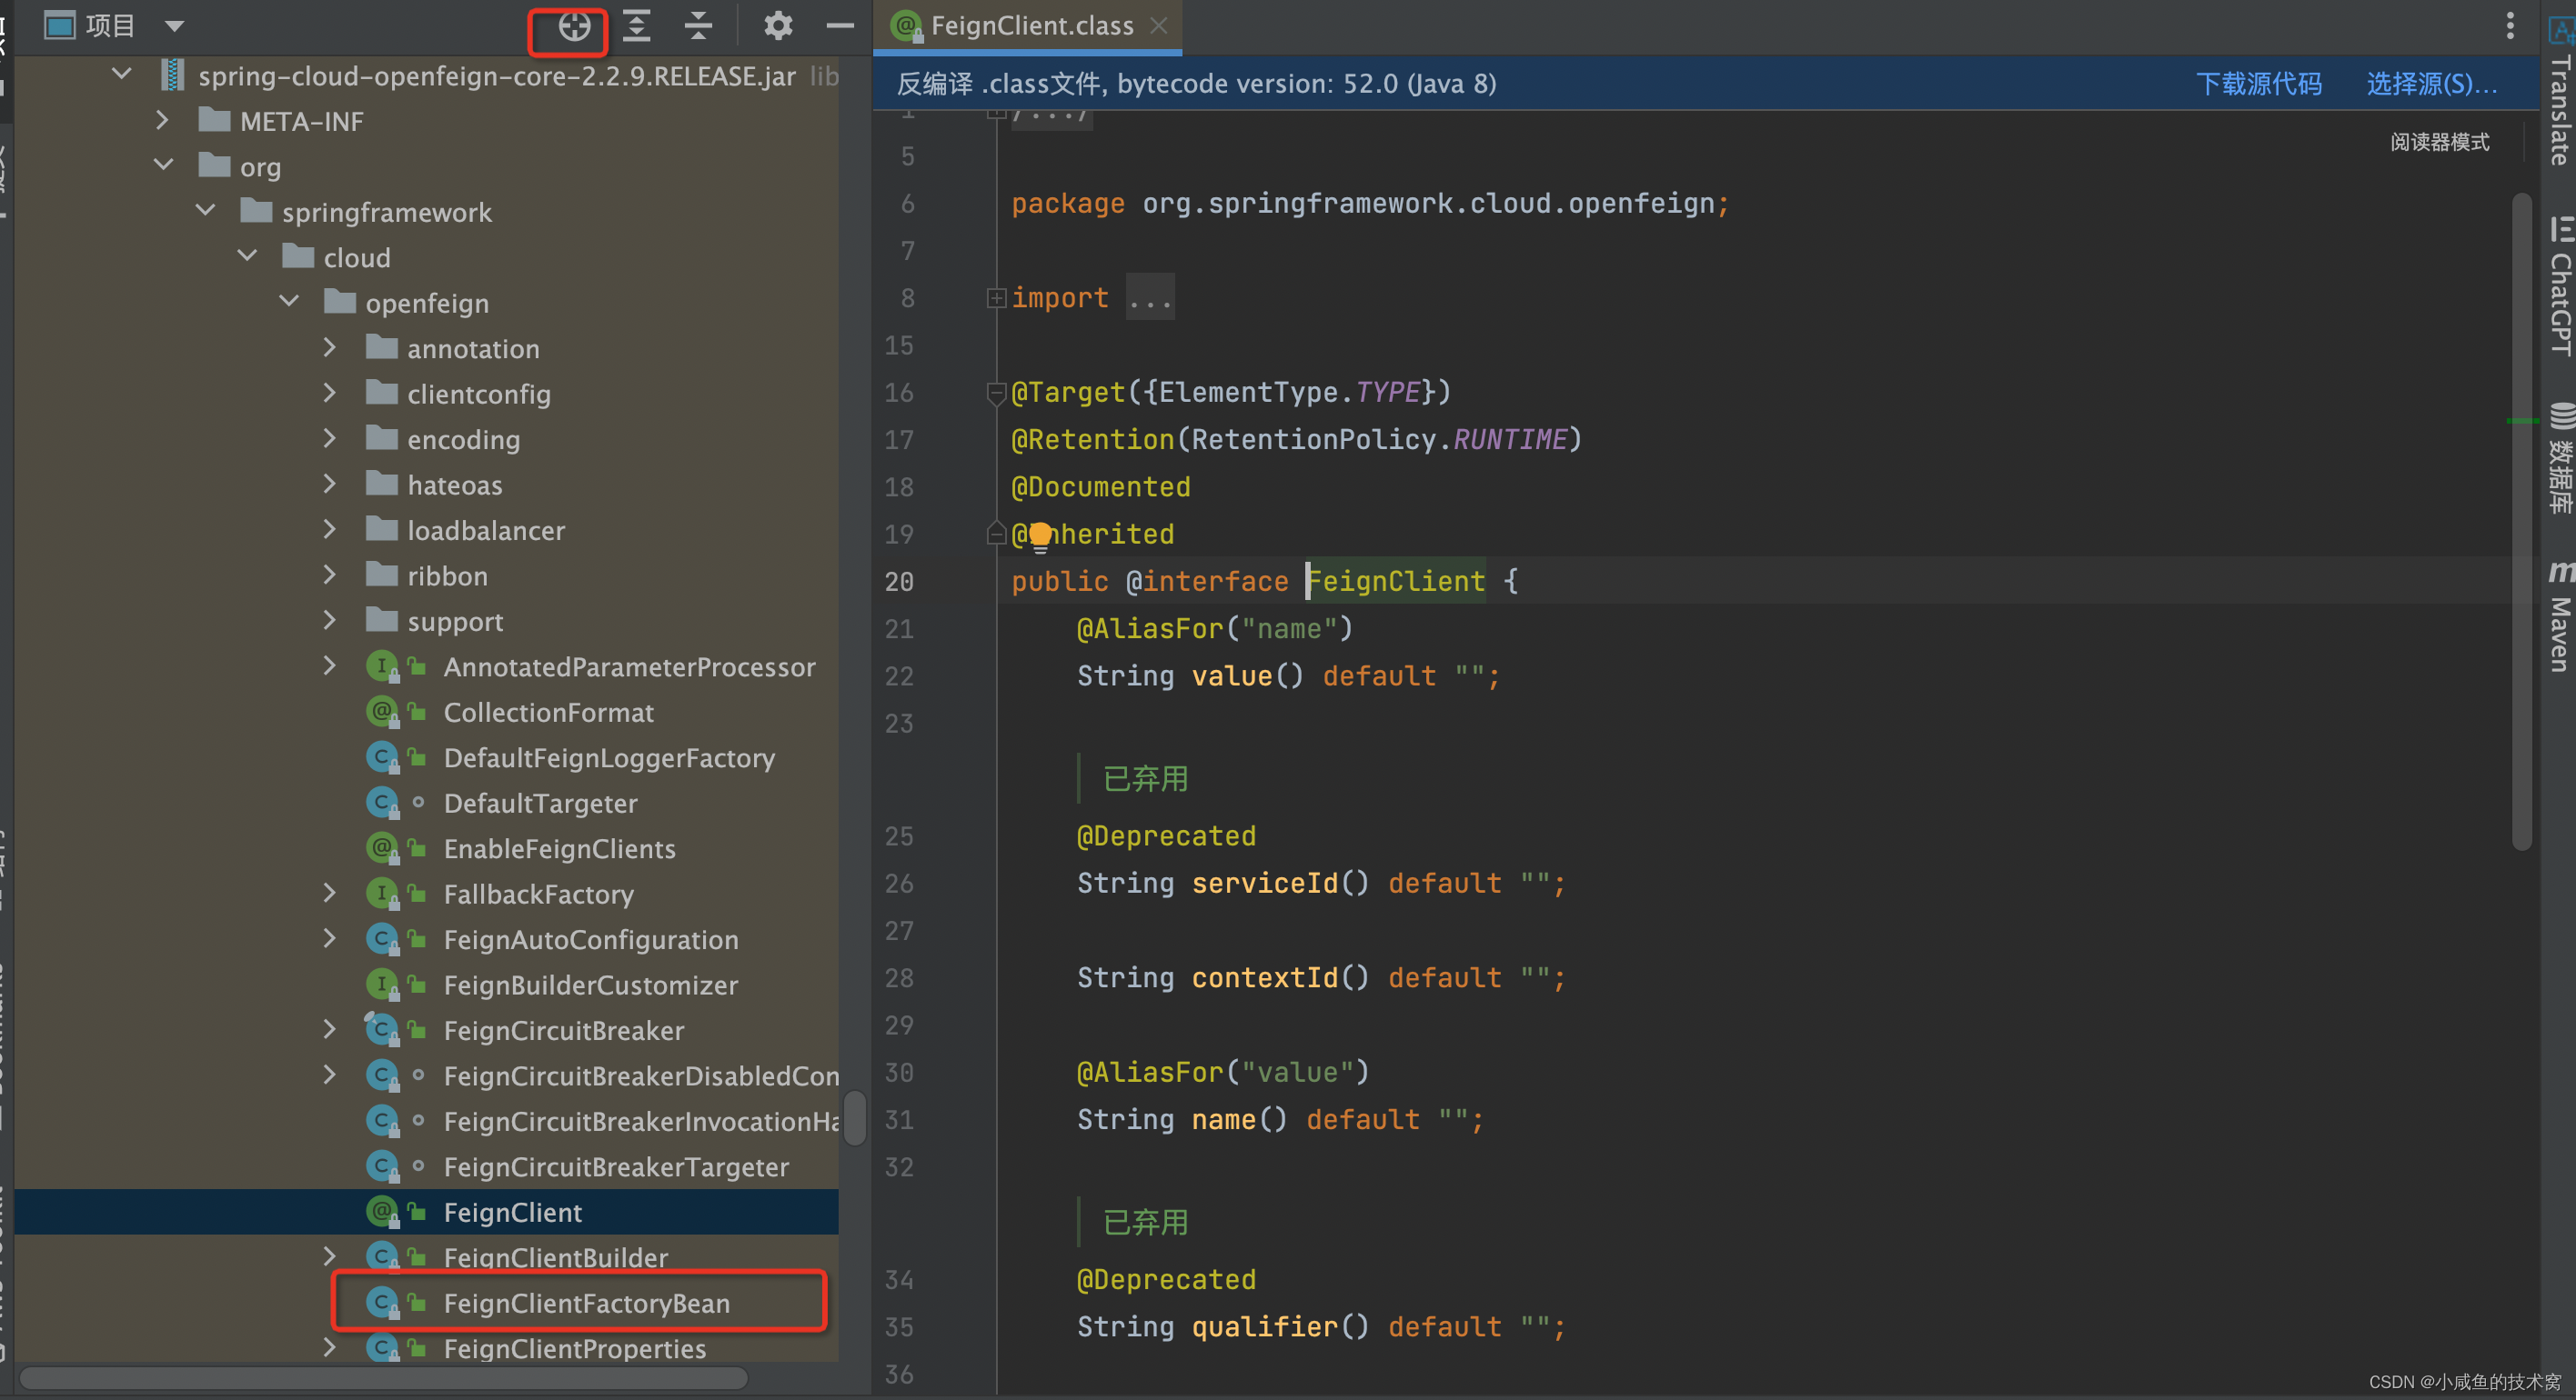Image resolution: width=2576 pixels, height=1400 pixels.
Task: Collapse the openfeign folder
Action: 289,301
